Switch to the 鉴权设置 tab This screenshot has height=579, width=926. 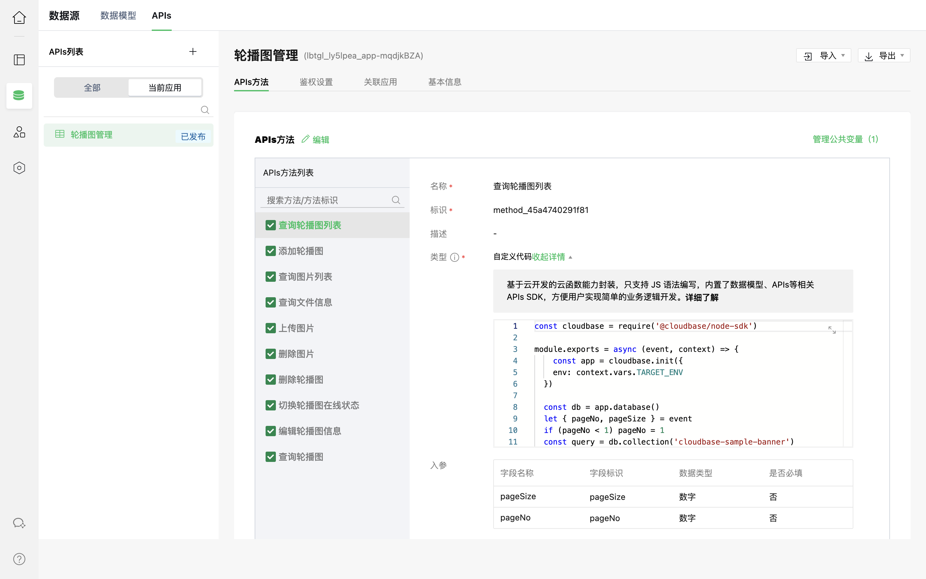[x=316, y=82]
